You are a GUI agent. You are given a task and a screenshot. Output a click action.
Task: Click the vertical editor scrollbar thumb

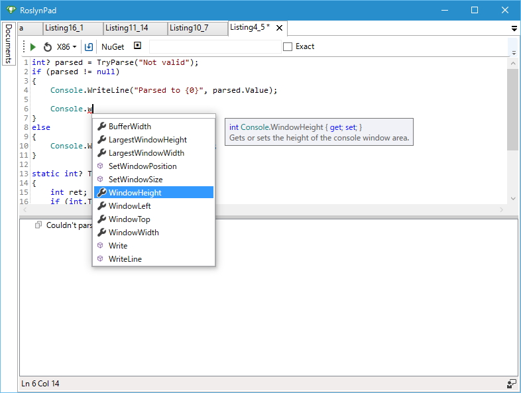(x=512, y=109)
